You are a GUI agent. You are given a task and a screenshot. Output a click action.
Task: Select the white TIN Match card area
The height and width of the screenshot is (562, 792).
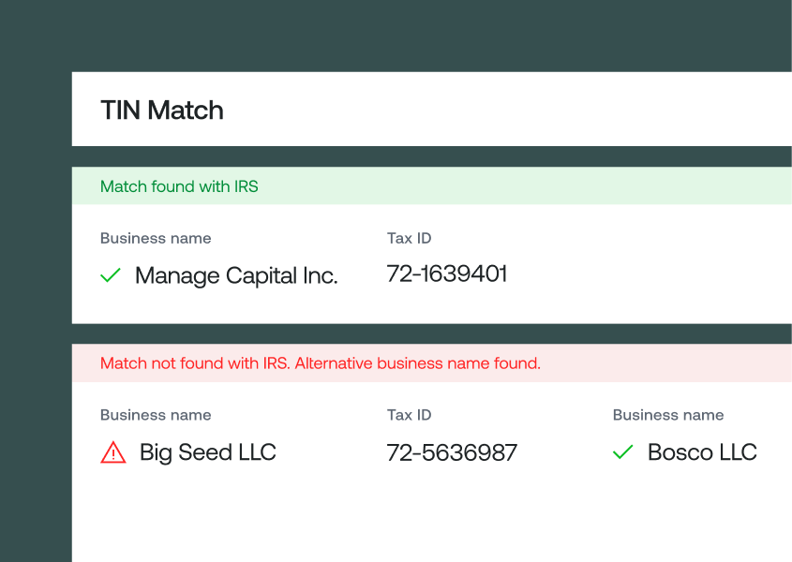431,109
